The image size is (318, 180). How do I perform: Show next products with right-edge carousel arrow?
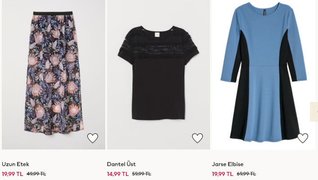coord(314,112)
